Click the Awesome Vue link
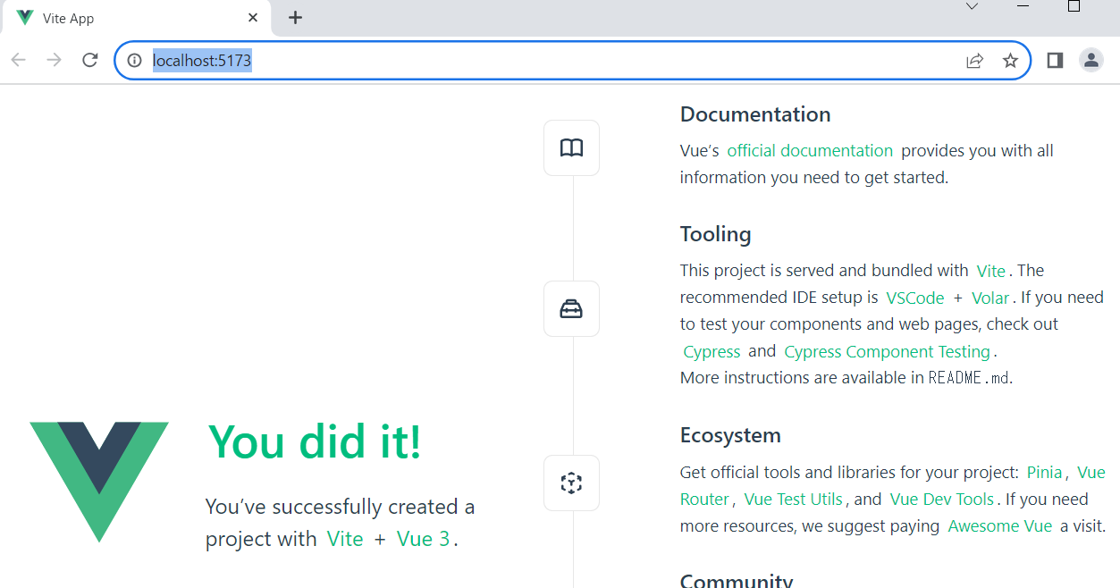Screen dimensions: 1120x588 point(999,525)
